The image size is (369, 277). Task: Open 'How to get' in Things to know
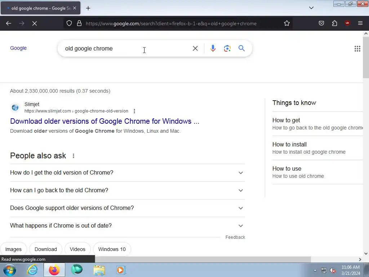tap(318, 124)
